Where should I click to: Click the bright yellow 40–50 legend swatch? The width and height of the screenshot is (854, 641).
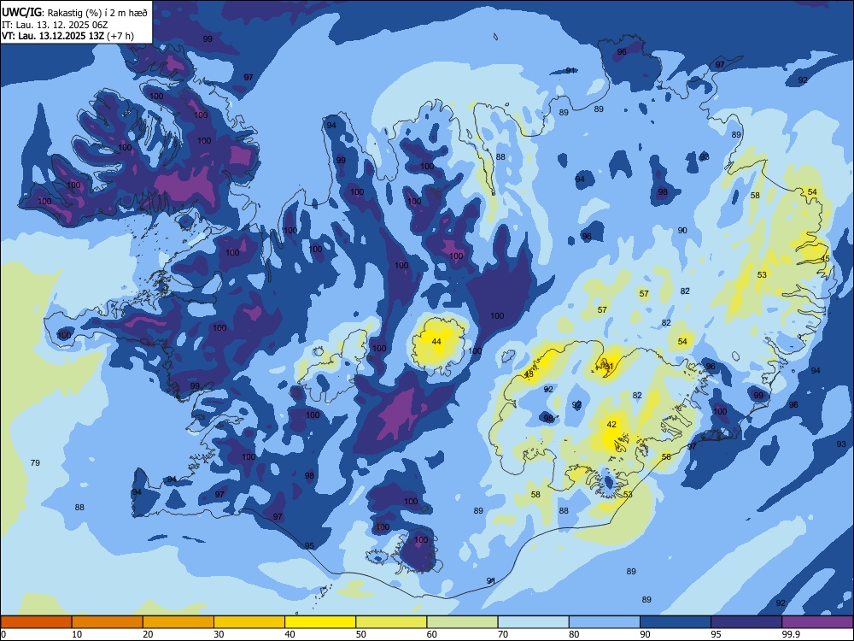(320, 622)
